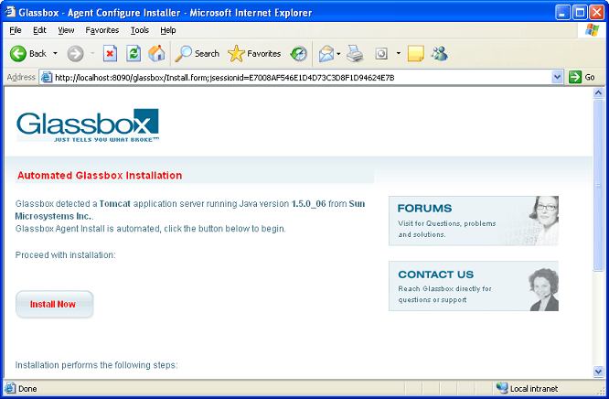Image resolution: width=609 pixels, height=399 pixels.
Task: Open the Edit menu
Action: coord(39,30)
